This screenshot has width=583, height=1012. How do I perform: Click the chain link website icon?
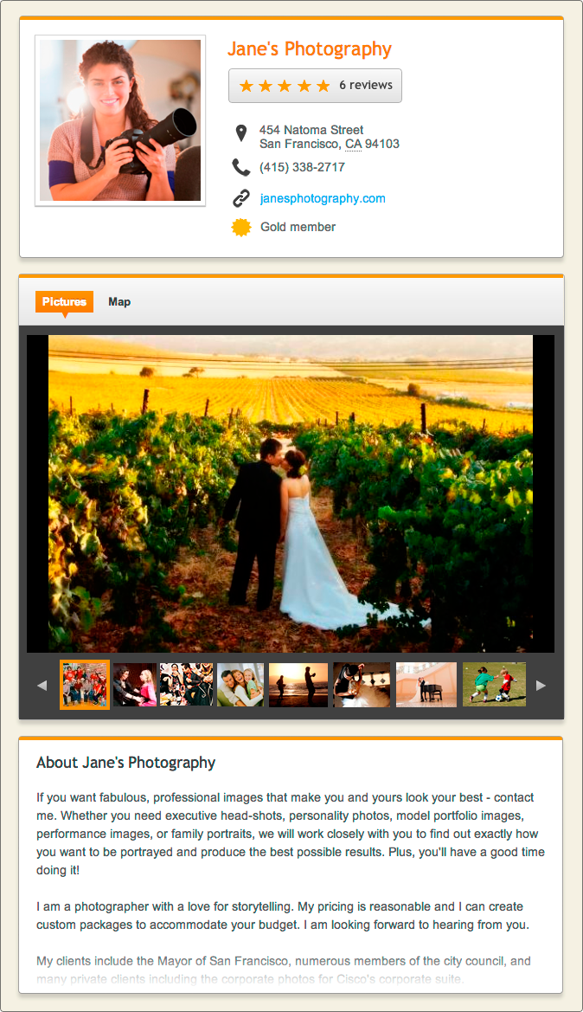point(241,198)
